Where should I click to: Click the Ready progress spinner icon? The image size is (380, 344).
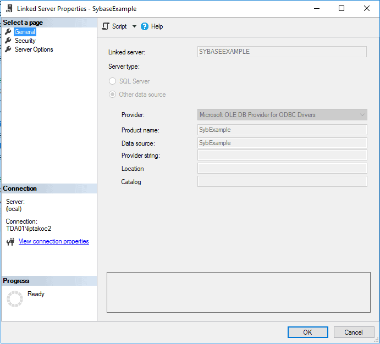coord(15,299)
